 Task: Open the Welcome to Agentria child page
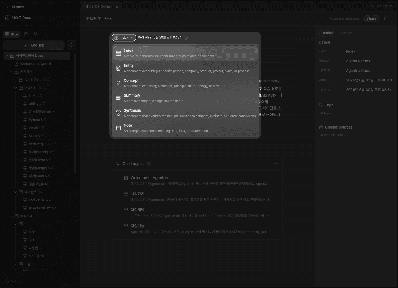click(197, 180)
